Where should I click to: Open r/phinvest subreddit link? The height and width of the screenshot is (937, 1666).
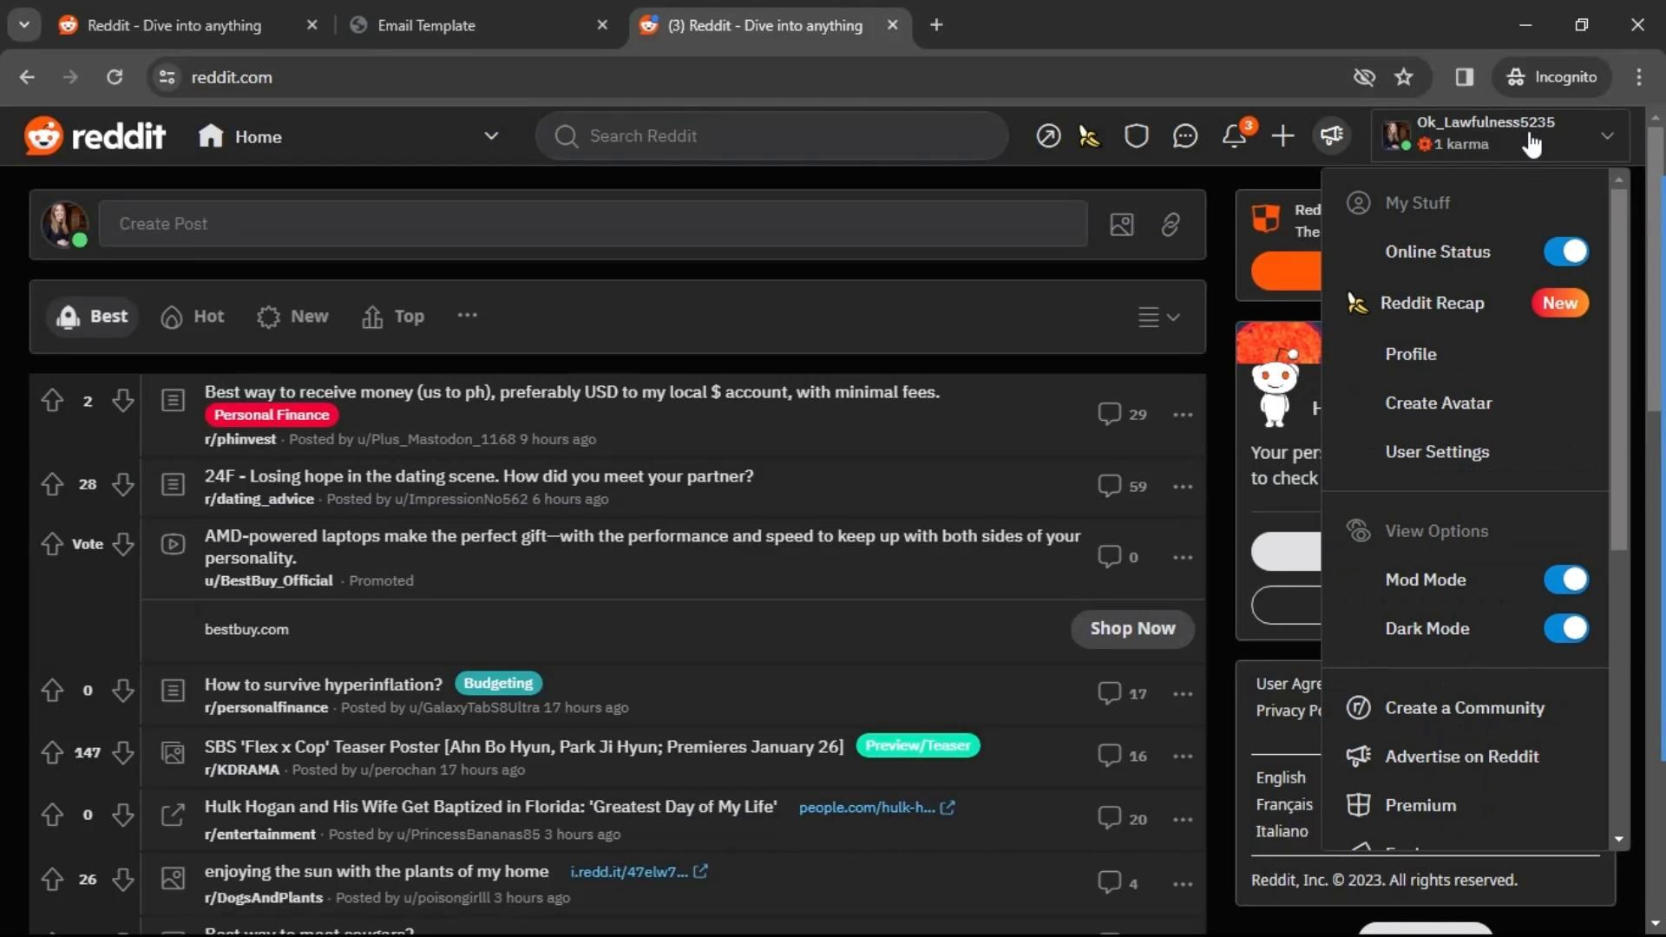[x=239, y=439]
